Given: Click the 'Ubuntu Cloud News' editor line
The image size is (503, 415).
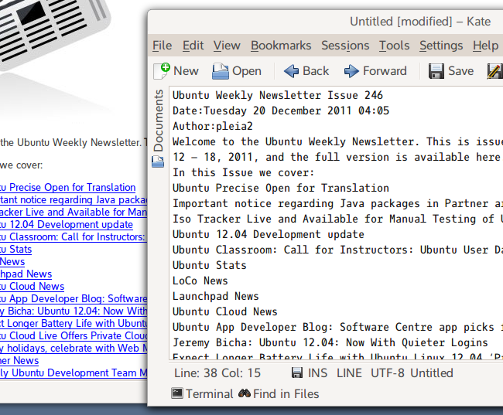Looking at the screenshot, I should tap(225, 311).
